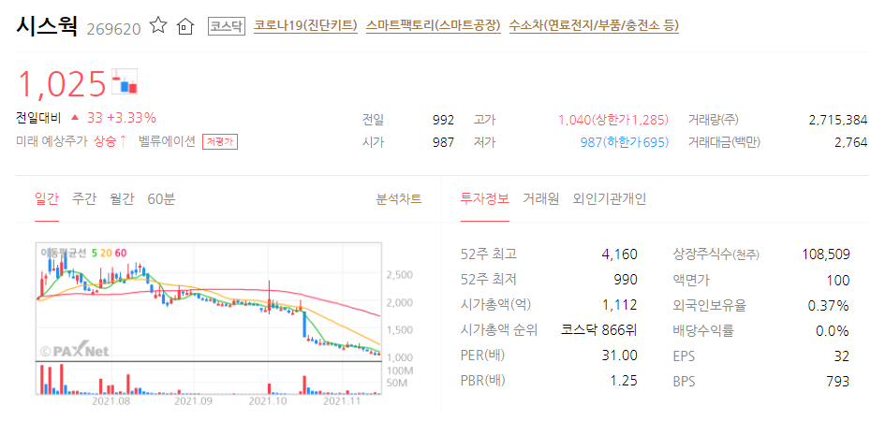Switch chart to 월간 tab

pyautogui.click(x=122, y=199)
